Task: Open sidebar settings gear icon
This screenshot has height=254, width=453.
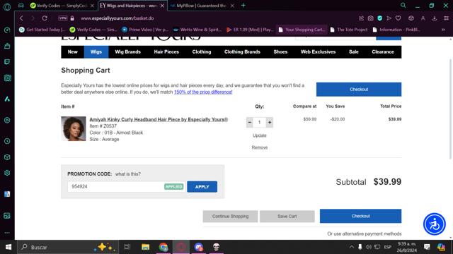Action: click(7, 173)
